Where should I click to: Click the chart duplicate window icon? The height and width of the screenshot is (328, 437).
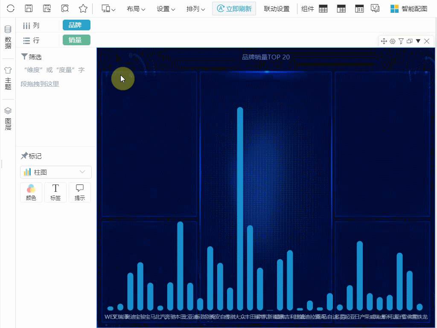pos(409,41)
